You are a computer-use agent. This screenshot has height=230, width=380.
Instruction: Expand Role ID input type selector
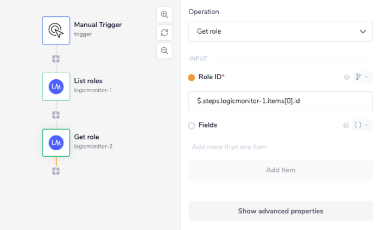(362, 78)
